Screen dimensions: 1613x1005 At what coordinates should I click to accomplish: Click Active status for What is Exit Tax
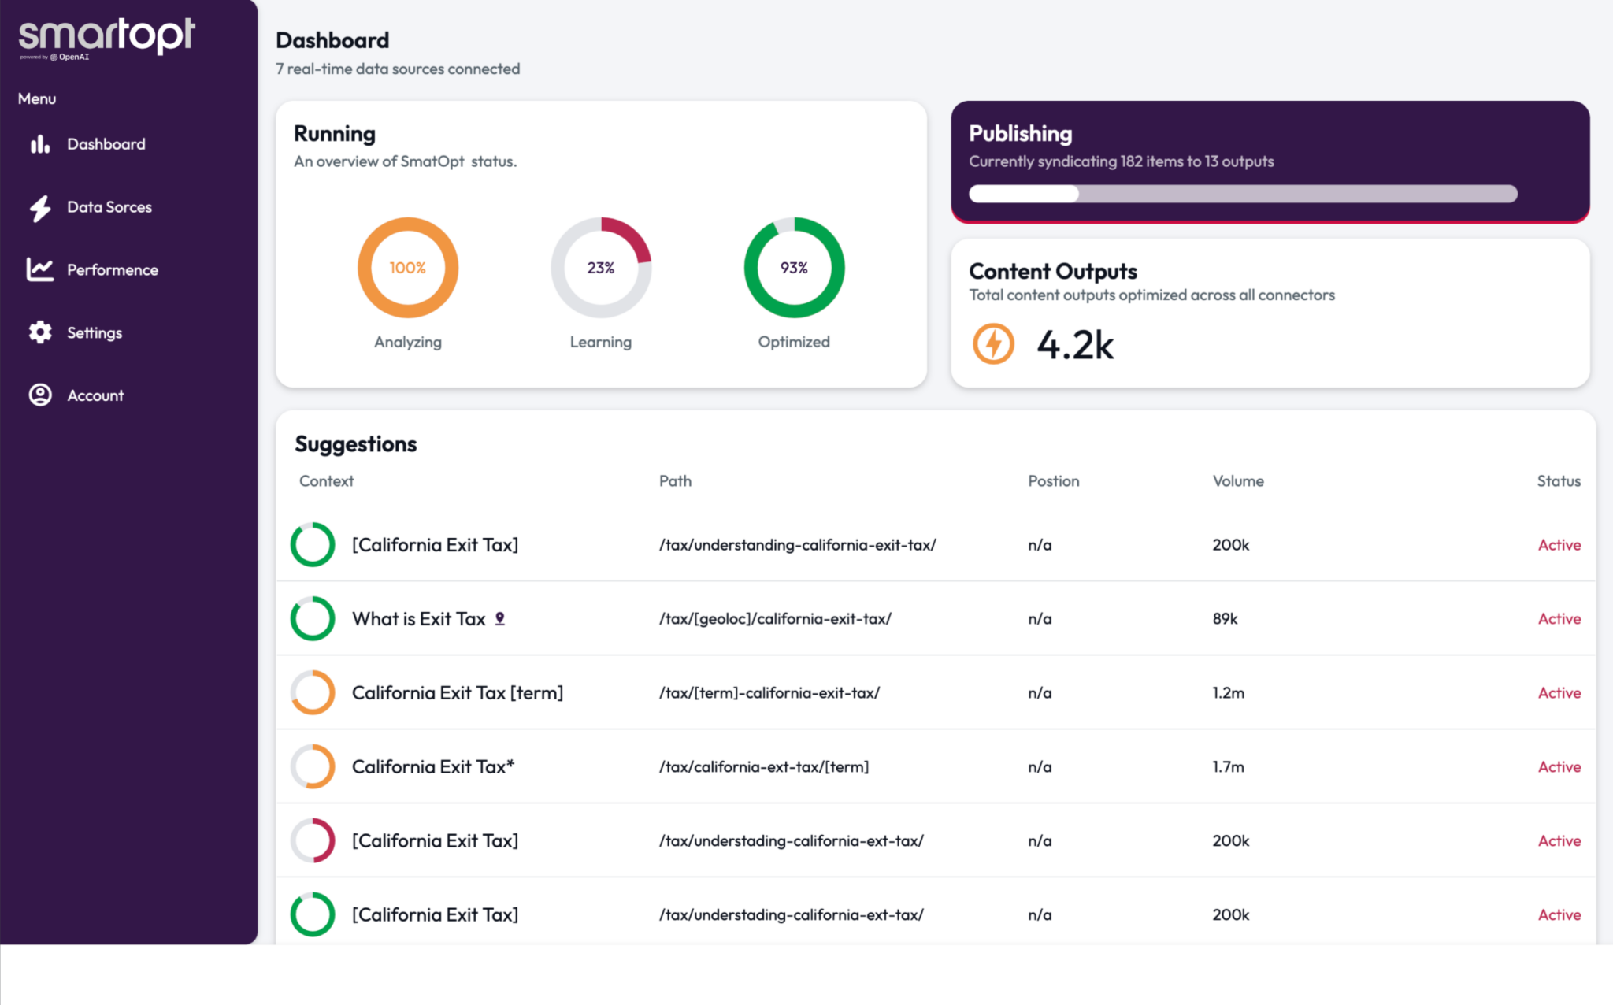(x=1559, y=619)
